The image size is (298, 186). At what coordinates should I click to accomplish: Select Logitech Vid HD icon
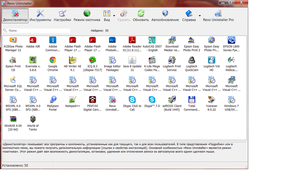(x=212, y=64)
